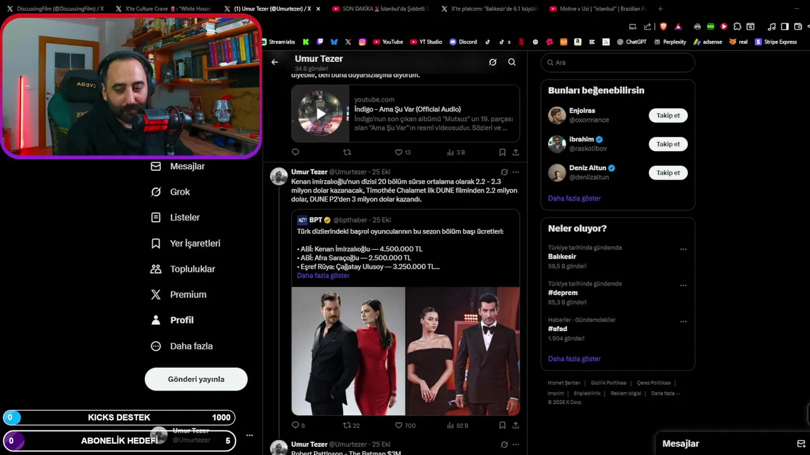Open the right photo of couple in black outfits
This screenshot has width=810, height=455.
[463, 351]
